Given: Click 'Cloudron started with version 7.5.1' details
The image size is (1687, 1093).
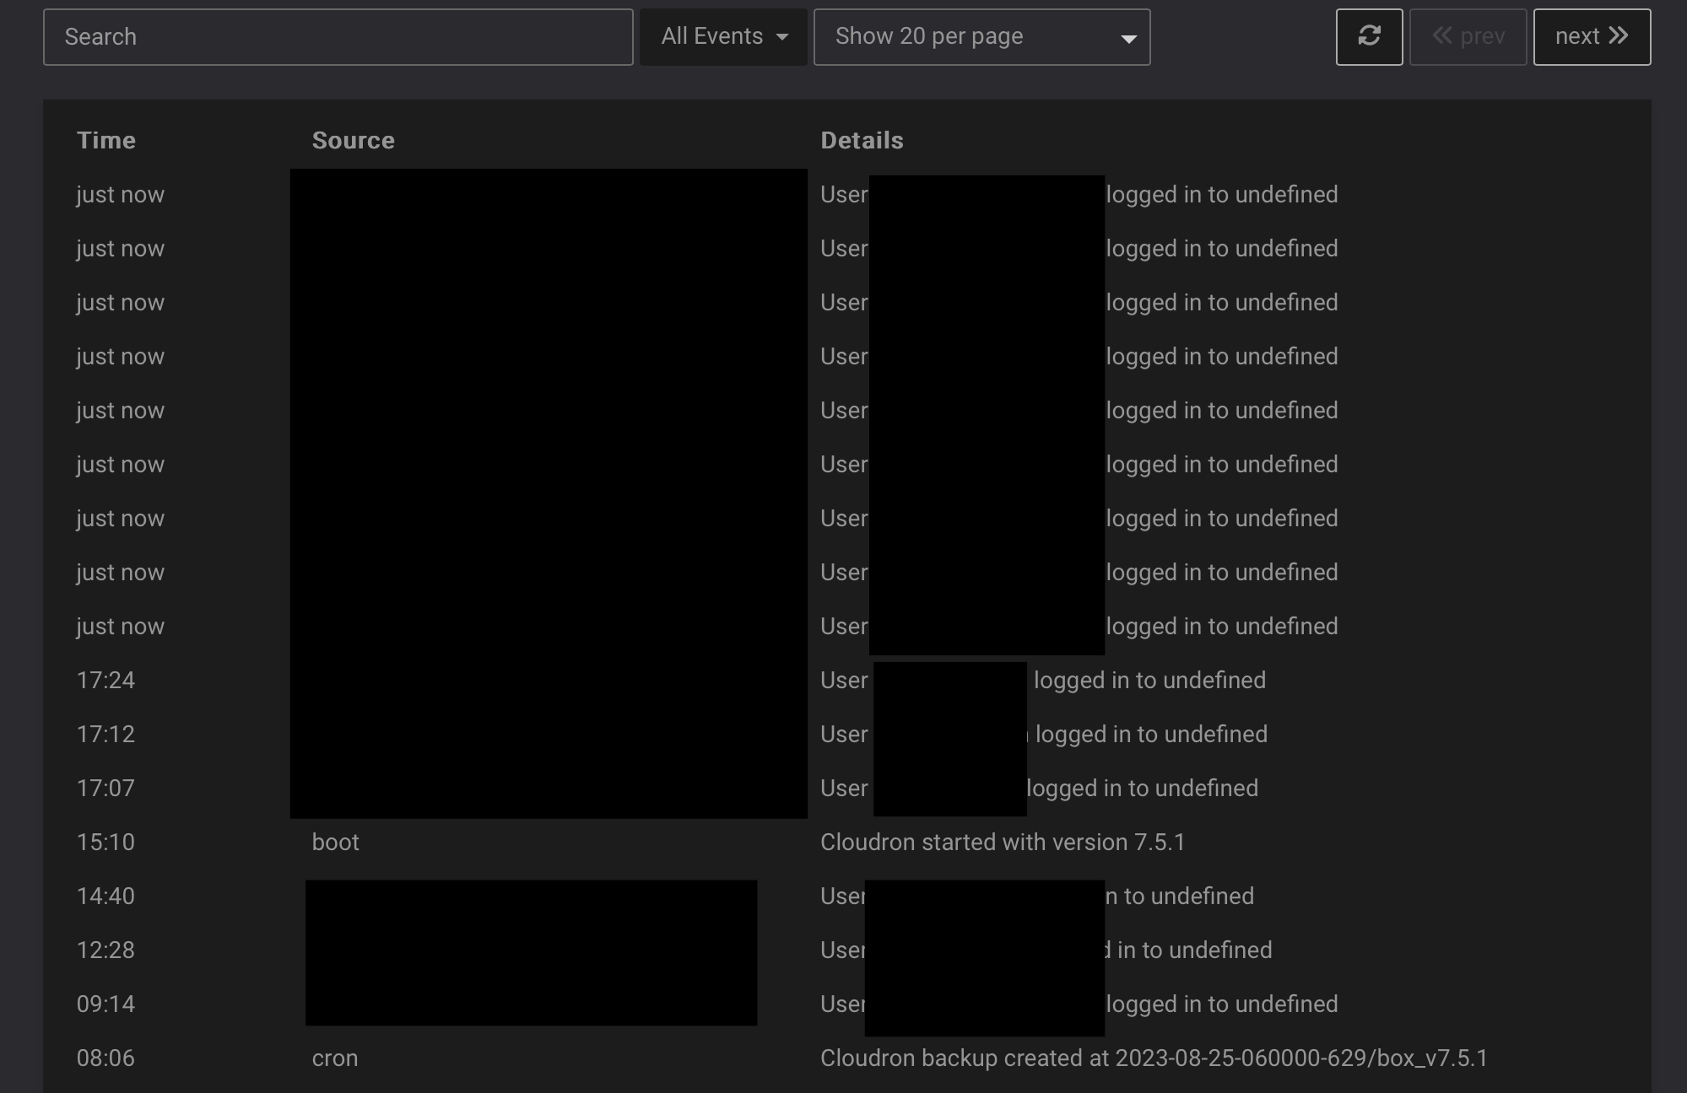Looking at the screenshot, I should point(1003,842).
